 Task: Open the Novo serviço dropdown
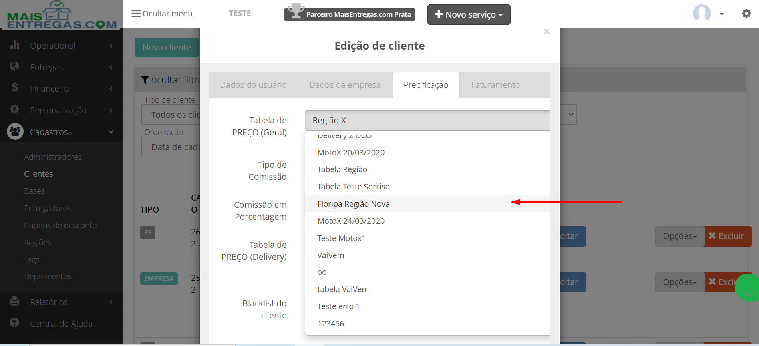pos(469,14)
